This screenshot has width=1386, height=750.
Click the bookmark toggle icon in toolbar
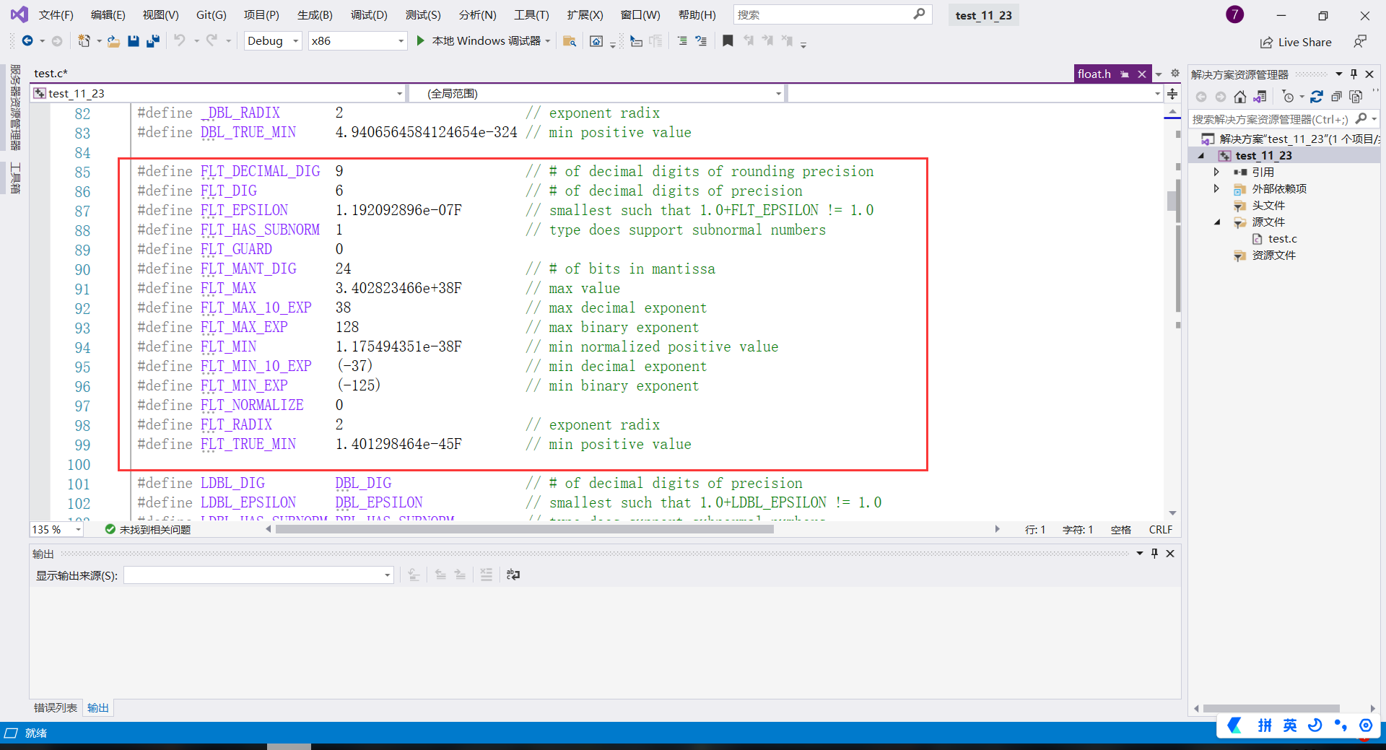728,41
